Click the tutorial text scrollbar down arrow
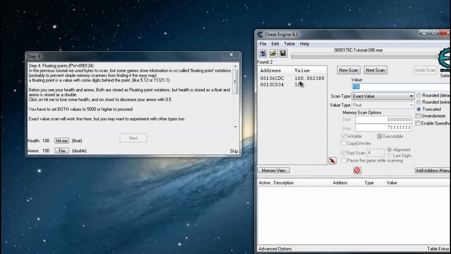 click(x=235, y=127)
